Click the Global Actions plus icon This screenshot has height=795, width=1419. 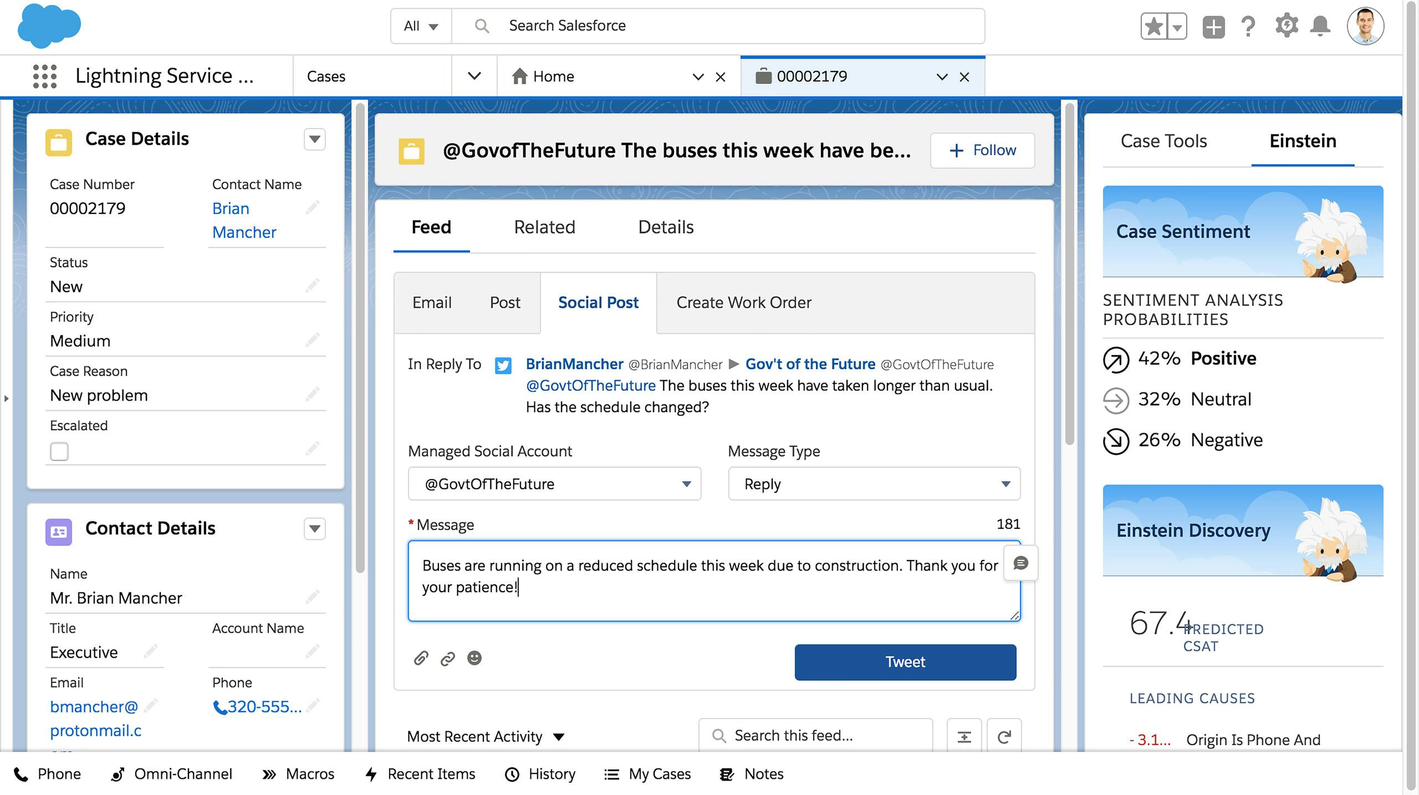(x=1213, y=27)
